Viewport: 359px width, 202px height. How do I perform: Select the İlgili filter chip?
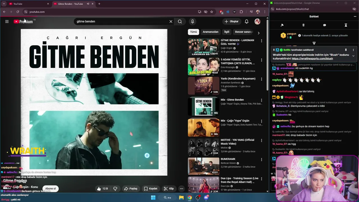[x=227, y=32]
